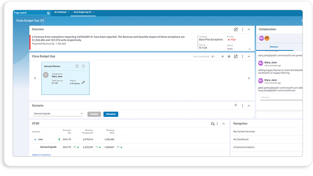
Task: Click Demand Upside revenue projection 2,225,295
Action: 88,147
